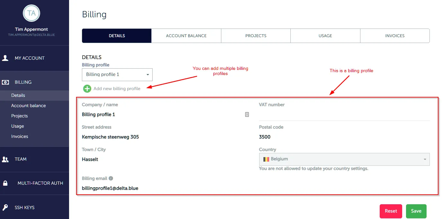Click the red Reset button
442x219 pixels.
pos(391,211)
